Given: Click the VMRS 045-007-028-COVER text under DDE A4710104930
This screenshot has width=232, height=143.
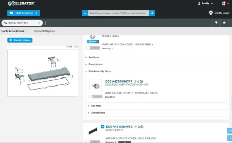Looking at the screenshot, I should coord(131,138).
